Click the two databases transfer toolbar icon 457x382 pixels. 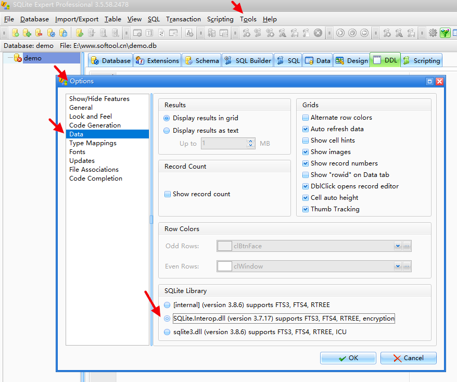pos(212,33)
